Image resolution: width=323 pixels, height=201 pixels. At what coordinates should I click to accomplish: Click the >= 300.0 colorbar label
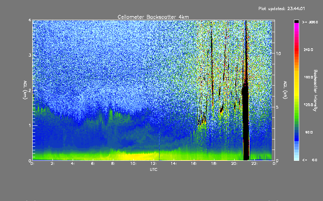(310, 22)
